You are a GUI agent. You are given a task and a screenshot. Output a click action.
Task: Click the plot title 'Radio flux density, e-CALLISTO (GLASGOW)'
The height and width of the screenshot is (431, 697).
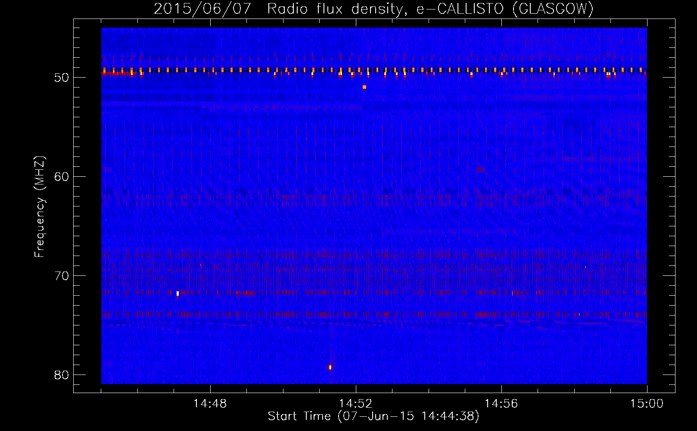pyautogui.click(x=430, y=9)
